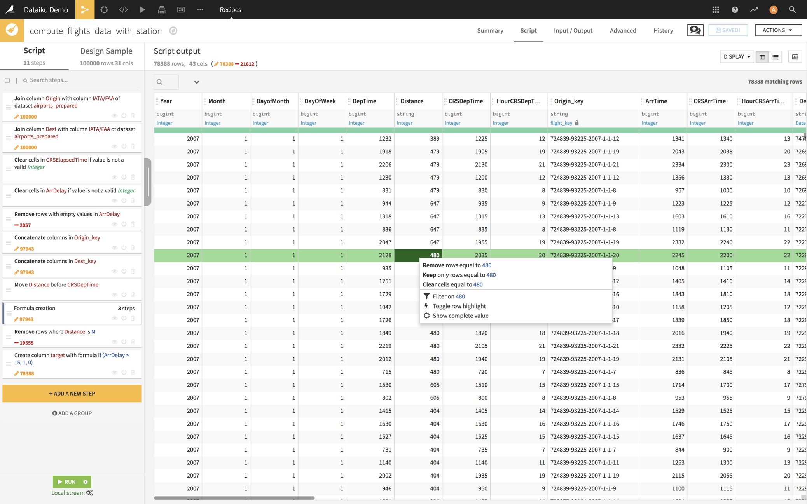Choose Show complete value in context menu
Image resolution: width=807 pixels, height=504 pixels.
[x=460, y=316]
